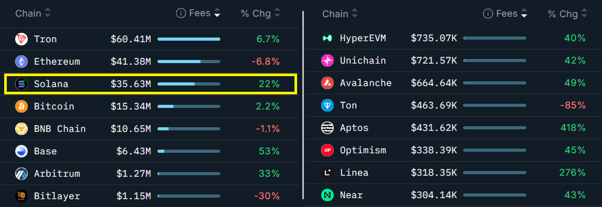This screenshot has width=602, height=207.
Task: Sort left table by Fees arrows
Action: pos(217,13)
